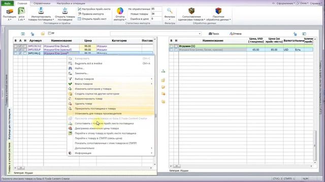Open Правила импорта in the ribbon

90,14
